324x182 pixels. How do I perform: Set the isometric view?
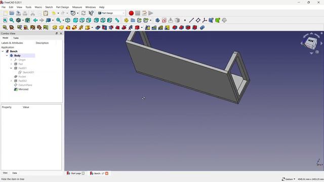click(67, 20)
